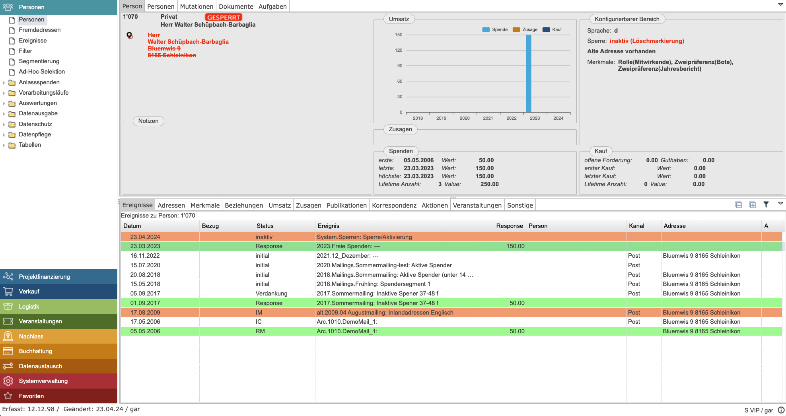This screenshot has height=416, width=786.
Task: Expand the Anlassspenden folder
Action: [4, 83]
